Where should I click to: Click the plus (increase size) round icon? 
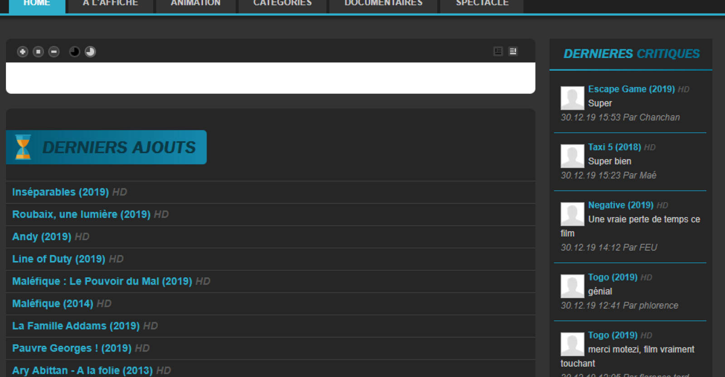click(23, 52)
